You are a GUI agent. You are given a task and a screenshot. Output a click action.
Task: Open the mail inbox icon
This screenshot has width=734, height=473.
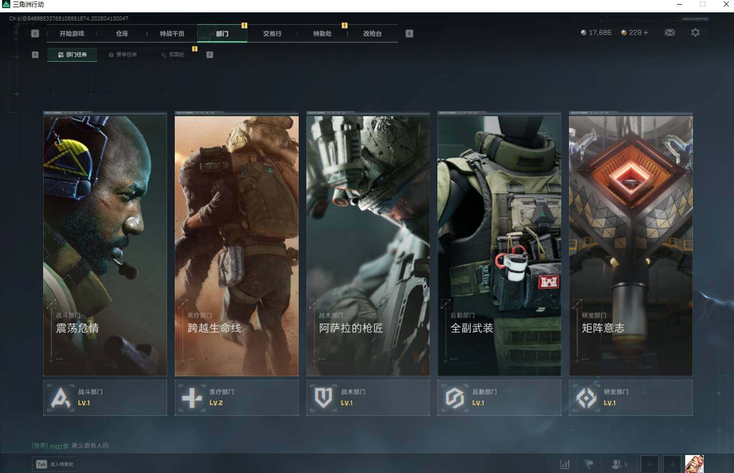coord(670,32)
